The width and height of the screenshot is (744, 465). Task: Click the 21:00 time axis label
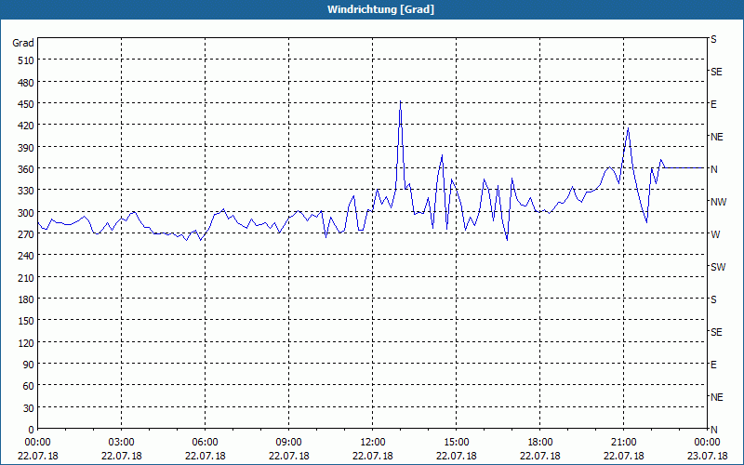[x=623, y=443]
